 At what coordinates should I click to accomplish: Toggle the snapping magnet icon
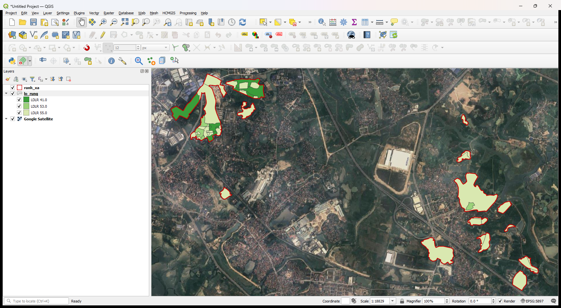(x=86, y=48)
